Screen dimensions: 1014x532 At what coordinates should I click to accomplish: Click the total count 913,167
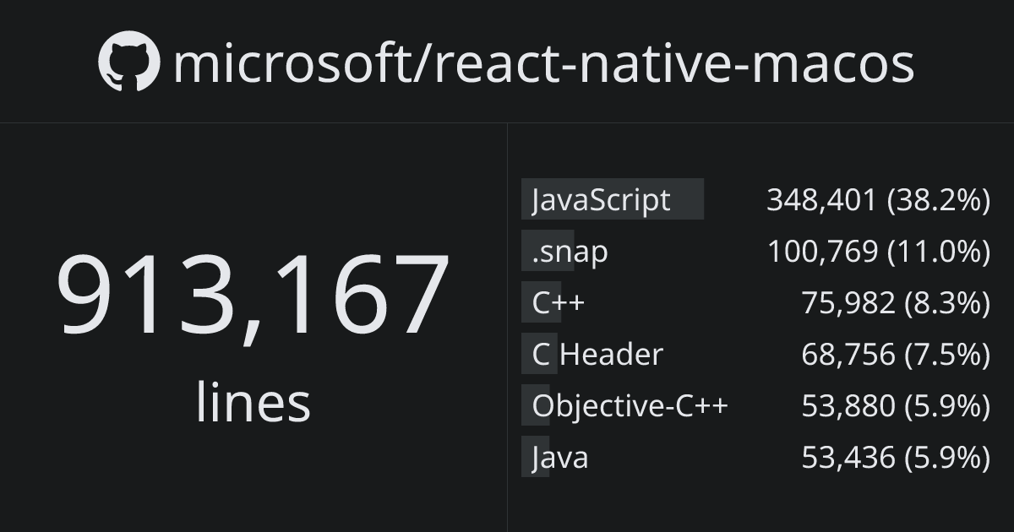(253, 296)
